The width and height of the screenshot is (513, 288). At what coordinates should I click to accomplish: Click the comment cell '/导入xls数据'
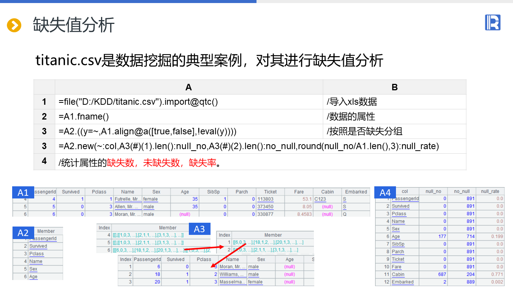(x=394, y=102)
